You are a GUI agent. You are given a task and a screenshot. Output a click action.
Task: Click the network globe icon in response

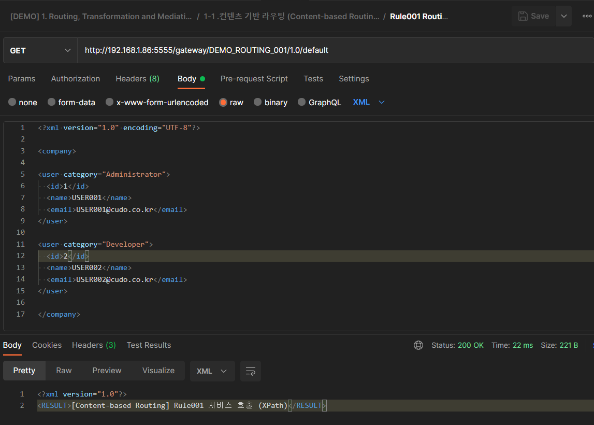tap(418, 345)
